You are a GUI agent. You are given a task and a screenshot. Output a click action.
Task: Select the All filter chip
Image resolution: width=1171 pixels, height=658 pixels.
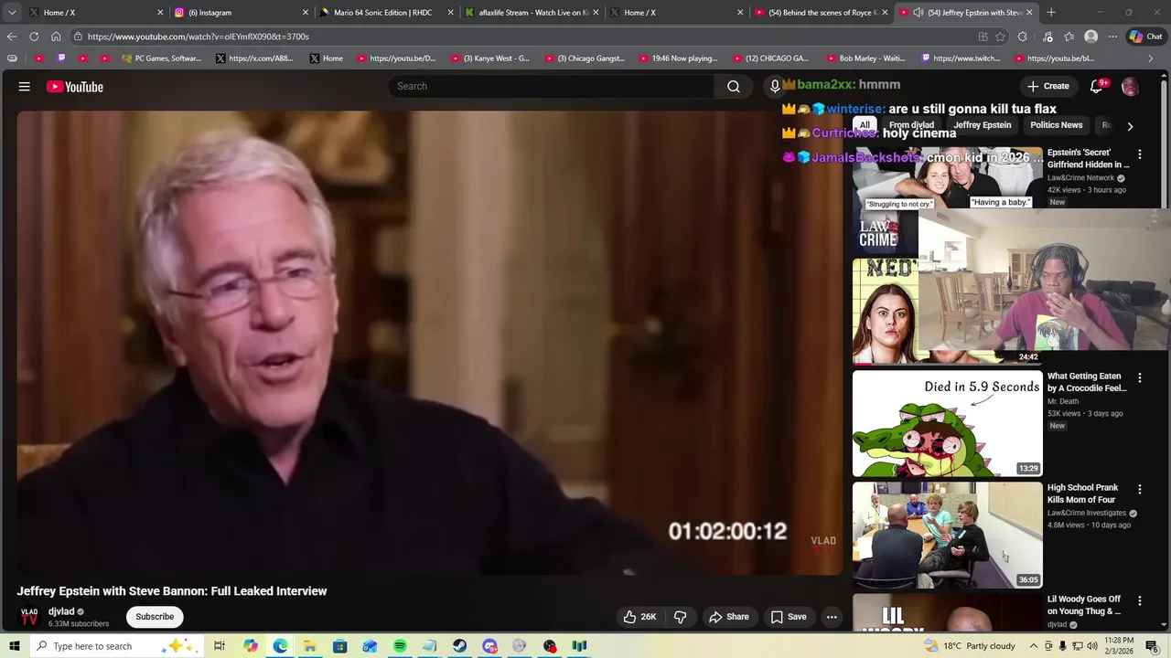pos(865,125)
